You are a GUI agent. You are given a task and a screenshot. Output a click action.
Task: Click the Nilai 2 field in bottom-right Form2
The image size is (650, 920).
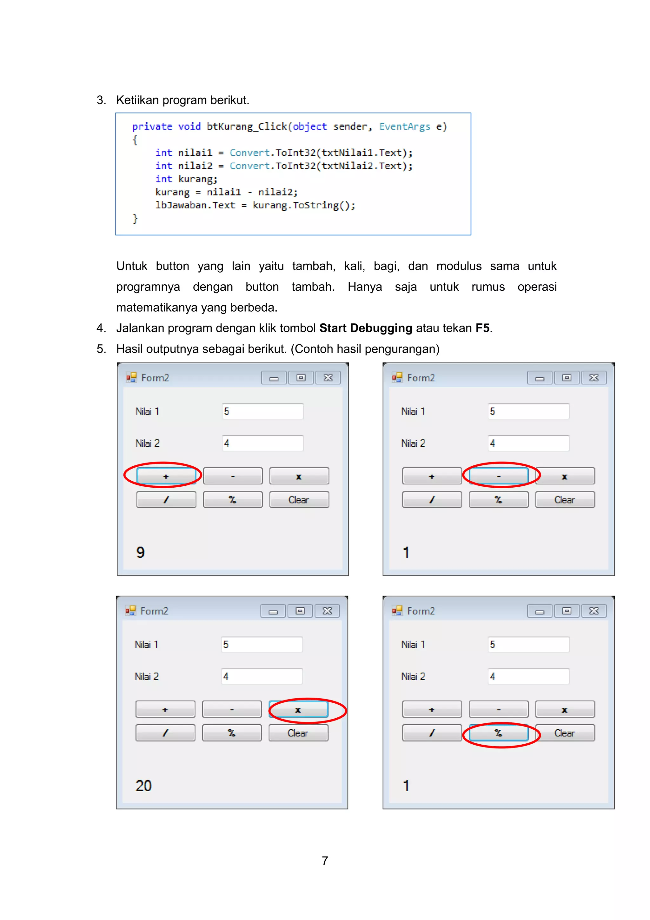(528, 676)
